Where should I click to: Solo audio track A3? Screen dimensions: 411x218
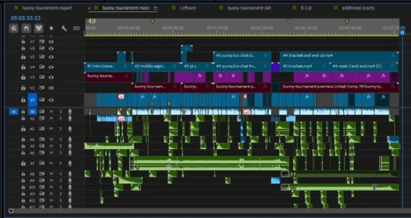60,129
